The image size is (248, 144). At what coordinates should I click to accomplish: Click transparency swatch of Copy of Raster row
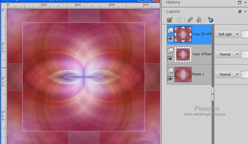point(244,54)
